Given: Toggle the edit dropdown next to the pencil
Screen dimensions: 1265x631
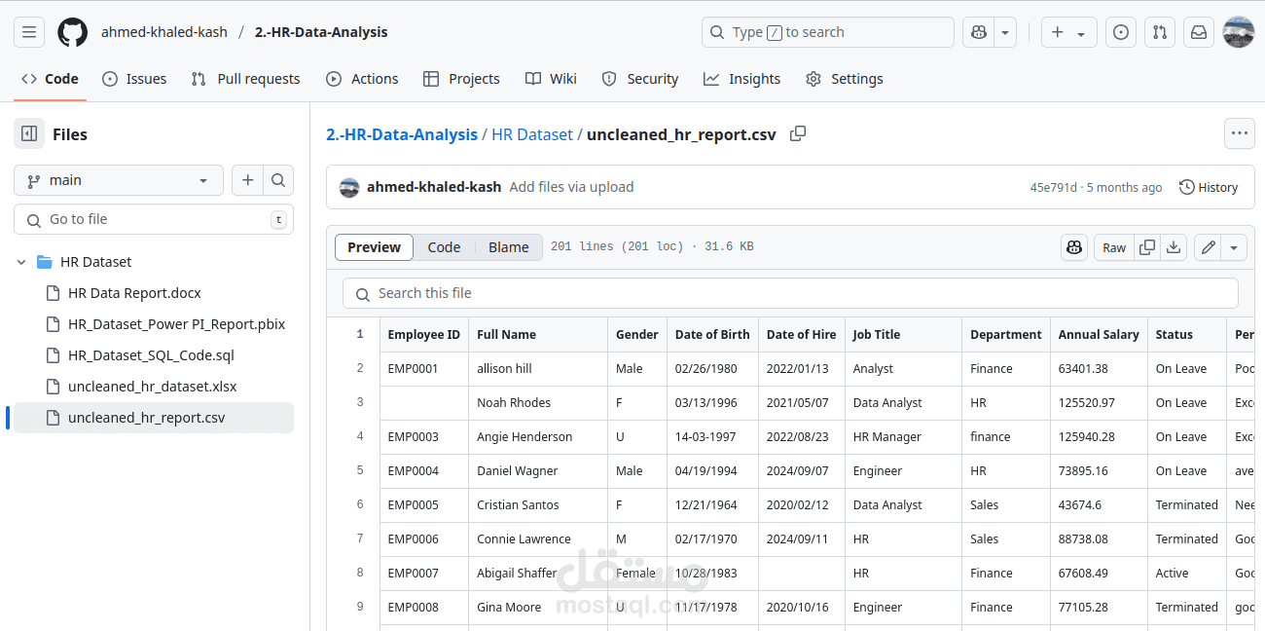Looking at the screenshot, I should [1233, 246].
